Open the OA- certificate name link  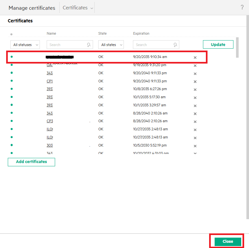pos(50,65)
